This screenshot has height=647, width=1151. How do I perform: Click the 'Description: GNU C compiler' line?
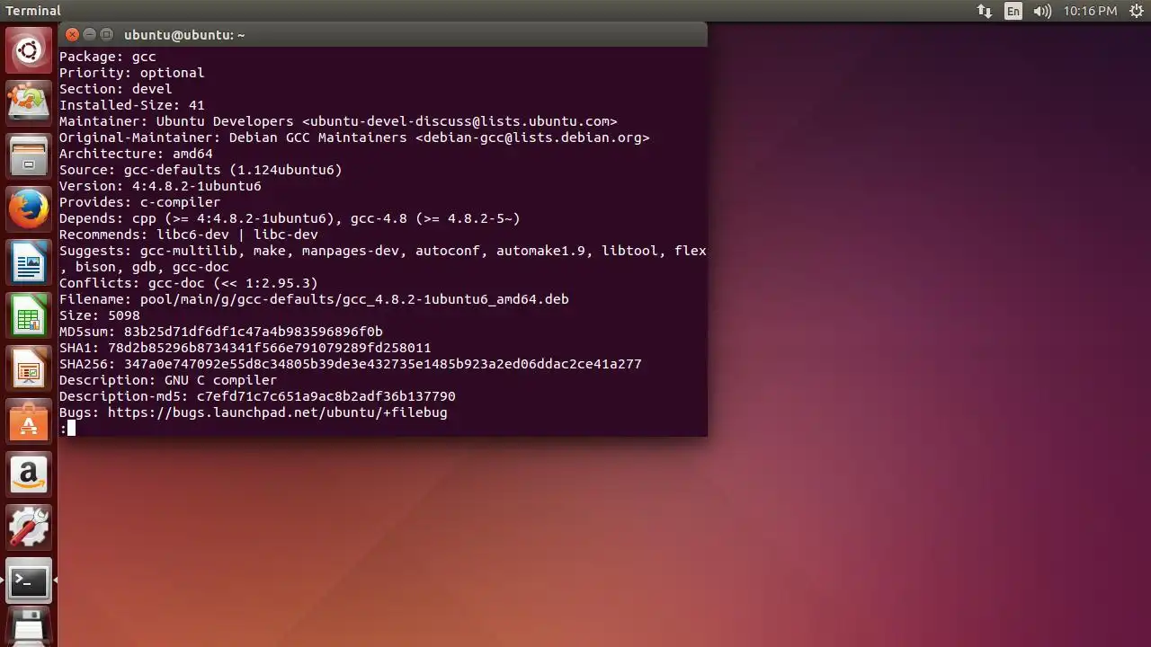click(168, 380)
